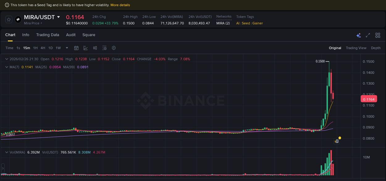386x181 pixels.
Task: Expand the chart to fullscreen with the arrows icon
Action: (368, 35)
